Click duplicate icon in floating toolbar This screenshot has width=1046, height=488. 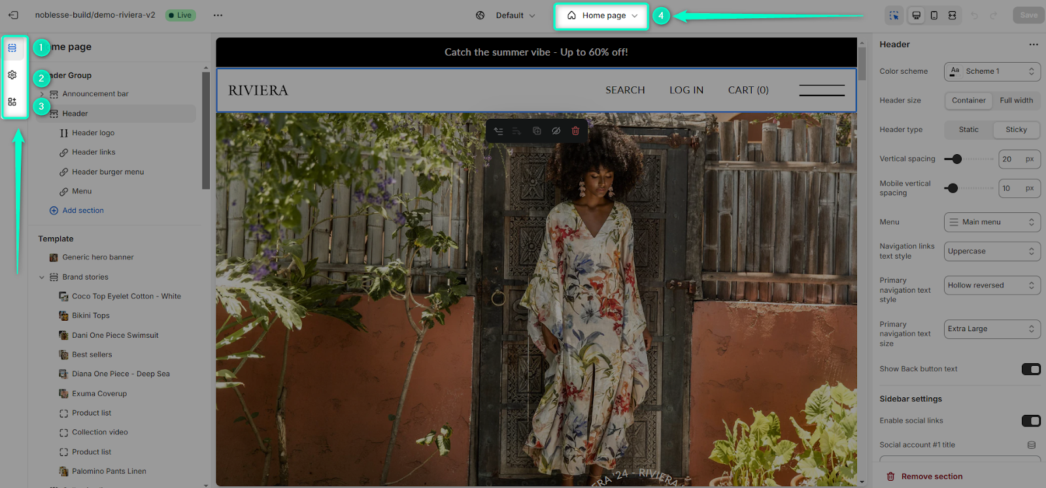pyautogui.click(x=537, y=131)
